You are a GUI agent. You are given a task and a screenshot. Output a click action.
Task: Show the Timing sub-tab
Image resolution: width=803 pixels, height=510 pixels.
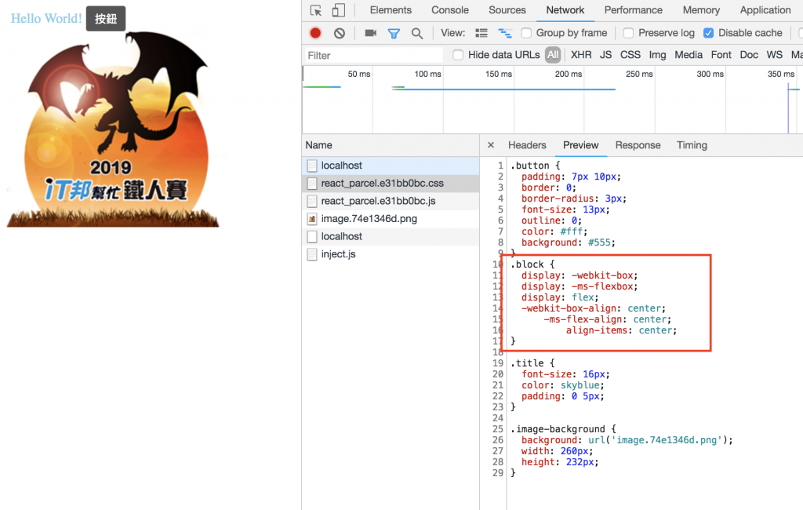pyautogui.click(x=692, y=145)
